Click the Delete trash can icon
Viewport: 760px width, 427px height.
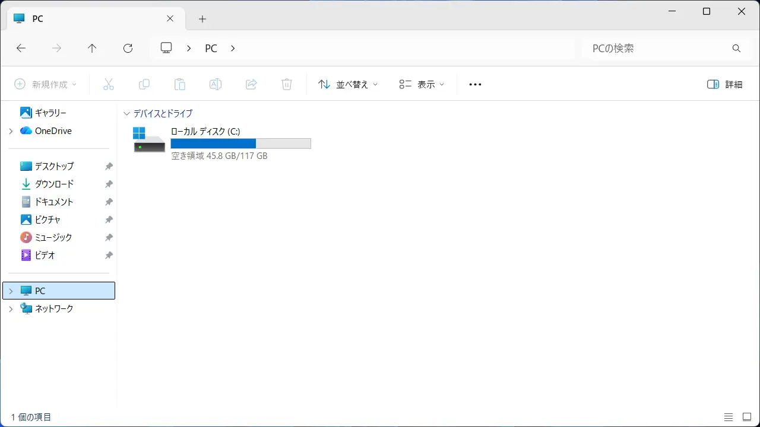[x=287, y=84]
